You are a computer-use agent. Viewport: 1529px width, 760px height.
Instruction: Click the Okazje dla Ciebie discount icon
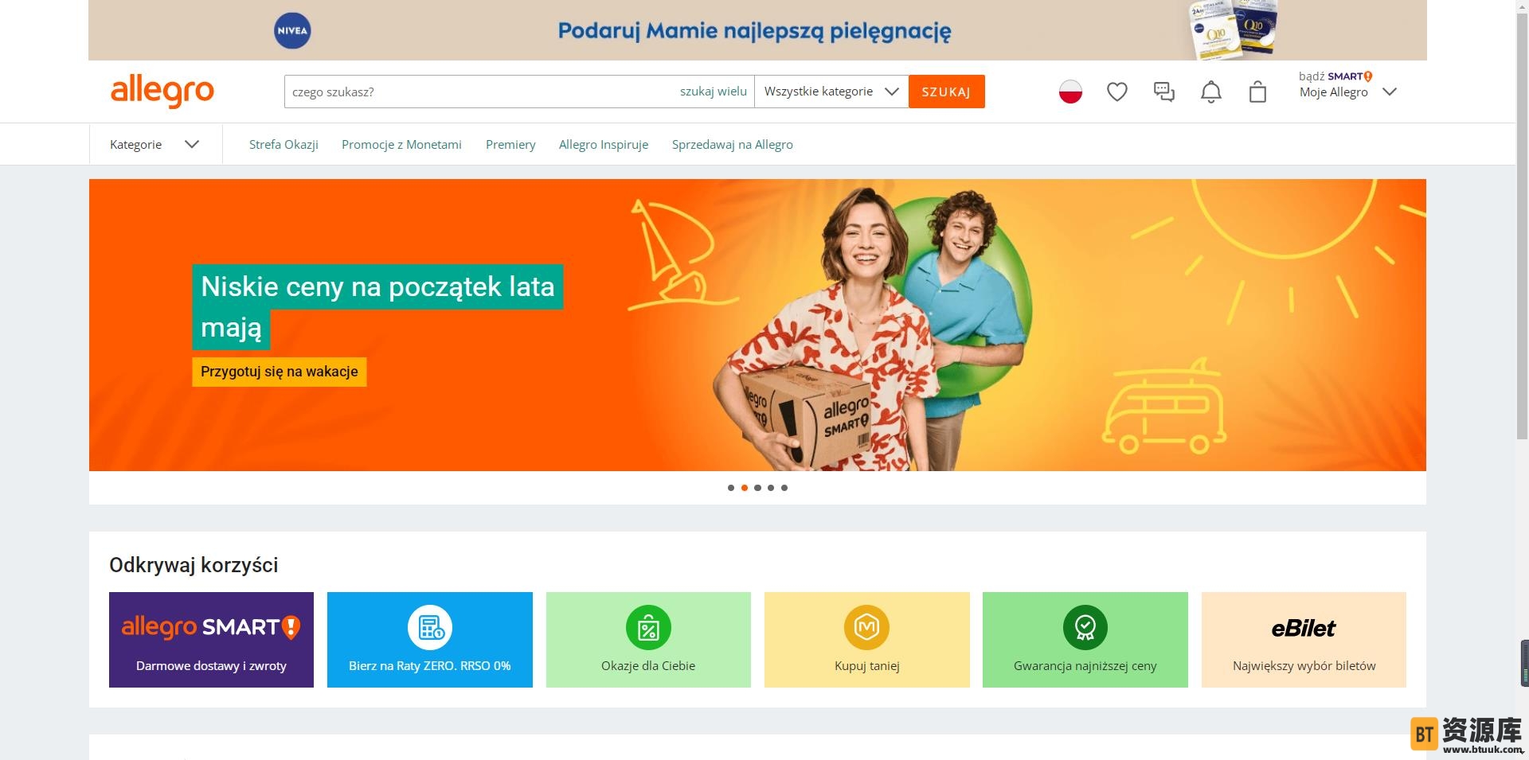click(x=648, y=628)
